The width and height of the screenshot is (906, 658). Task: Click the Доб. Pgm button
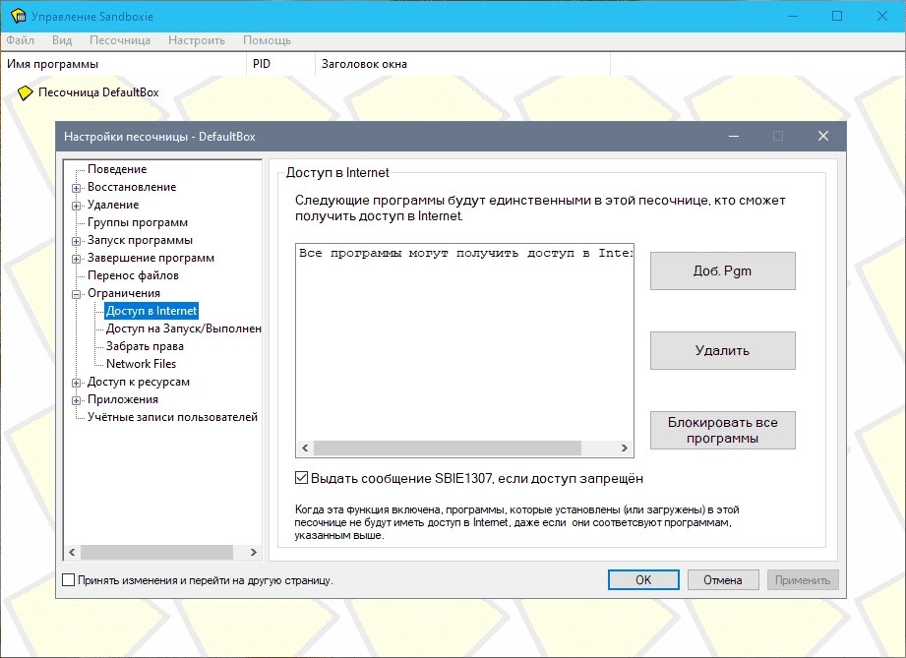pyautogui.click(x=722, y=270)
